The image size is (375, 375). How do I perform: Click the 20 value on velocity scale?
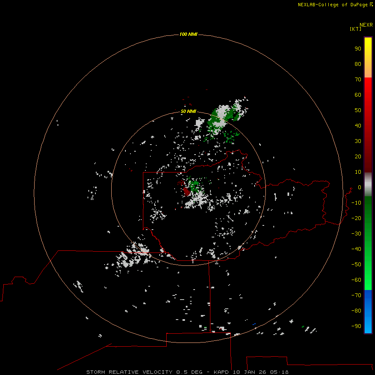tap(358, 156)
